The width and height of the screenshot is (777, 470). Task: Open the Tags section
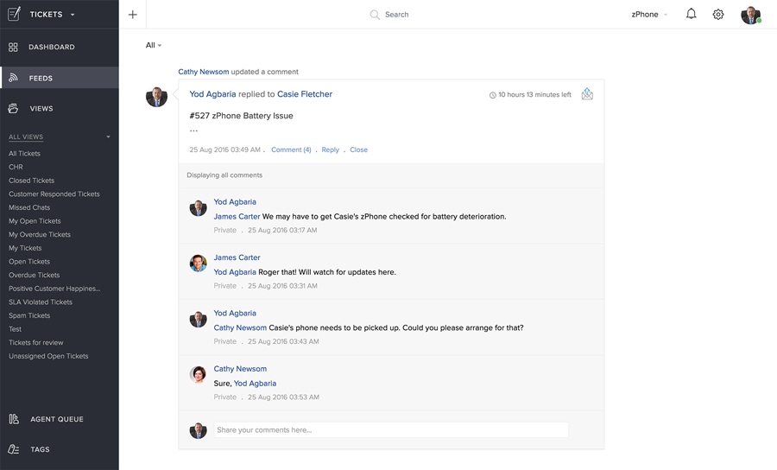click(40, 449)
